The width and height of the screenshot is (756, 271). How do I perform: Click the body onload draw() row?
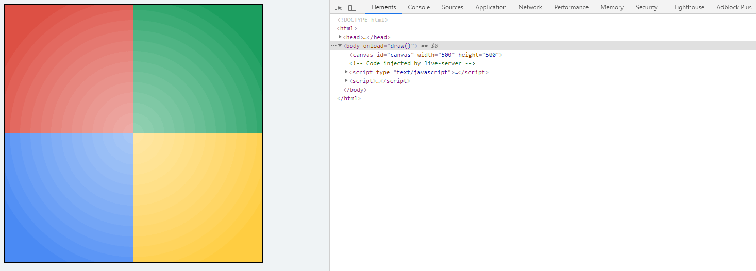click(x=543, y=46)
